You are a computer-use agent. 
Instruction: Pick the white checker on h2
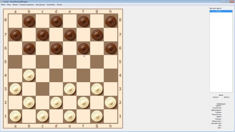[x=111, y=103]
